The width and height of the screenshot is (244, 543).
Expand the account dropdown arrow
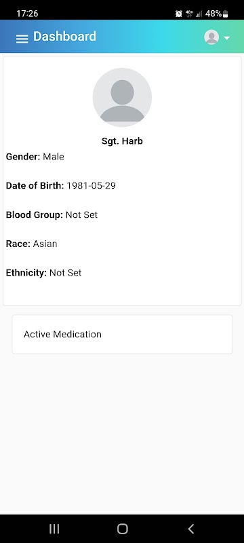[x=227, y=38]
